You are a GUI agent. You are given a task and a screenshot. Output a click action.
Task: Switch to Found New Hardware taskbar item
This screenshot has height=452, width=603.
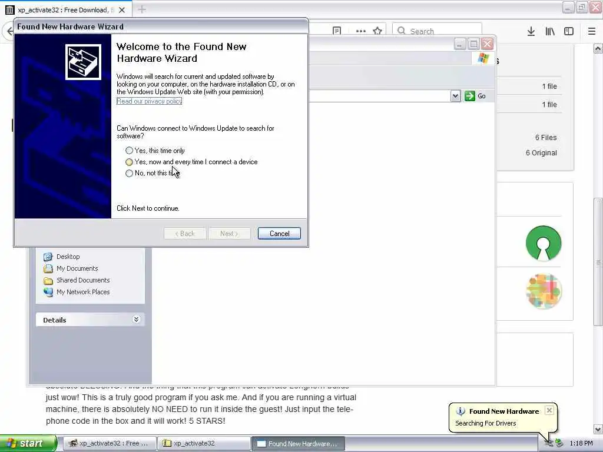(298, 444)
